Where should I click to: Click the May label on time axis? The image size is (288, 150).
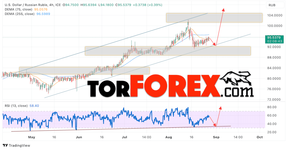(x=32, y=137)
